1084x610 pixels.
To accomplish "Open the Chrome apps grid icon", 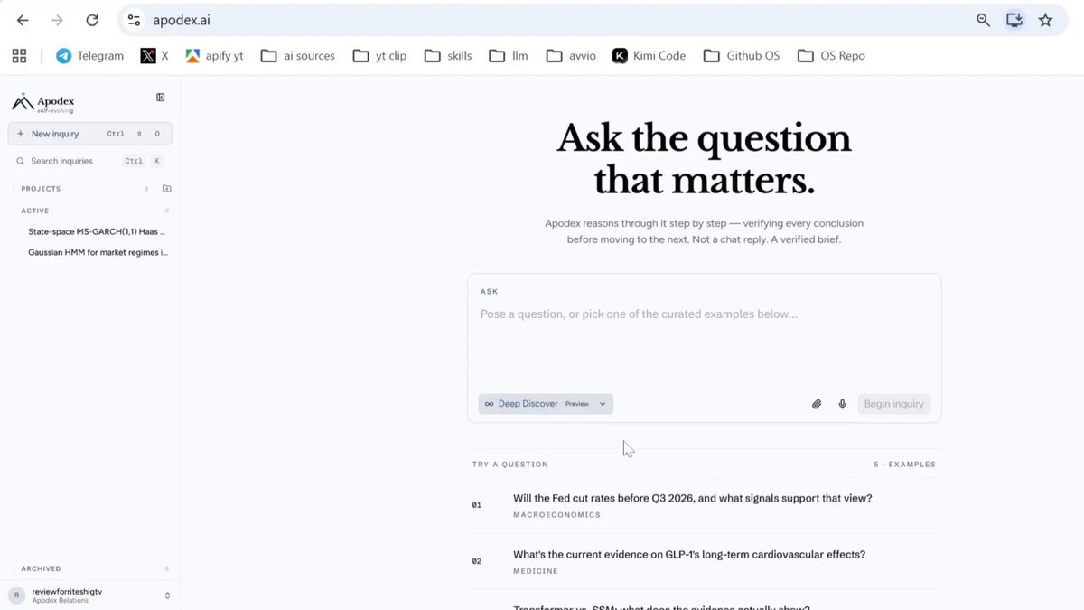I will click(19, 56).
